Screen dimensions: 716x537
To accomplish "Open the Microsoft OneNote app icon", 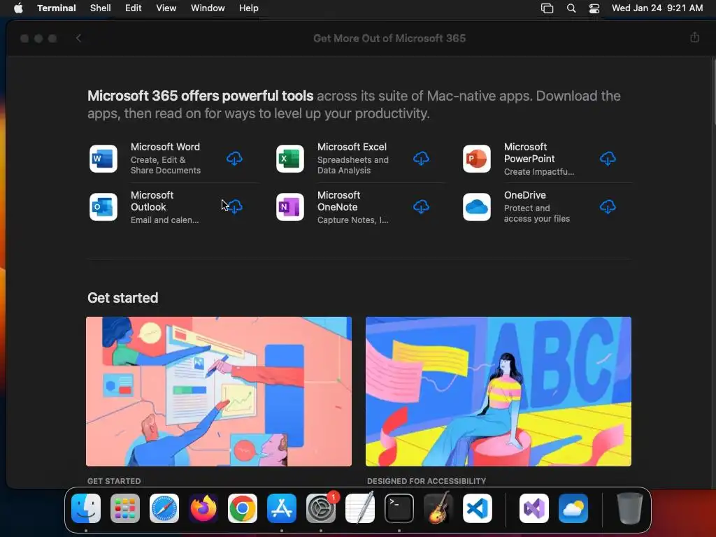I will tap(290, 207).
